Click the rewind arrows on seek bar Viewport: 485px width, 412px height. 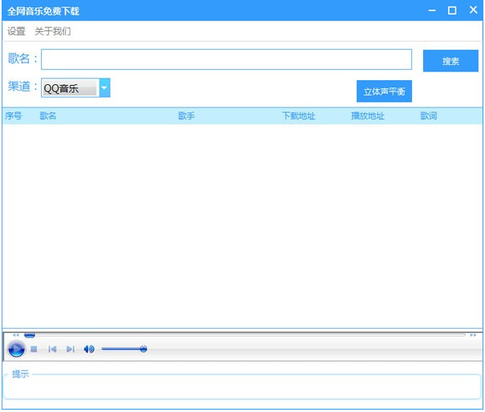click(x=16, y=335)
